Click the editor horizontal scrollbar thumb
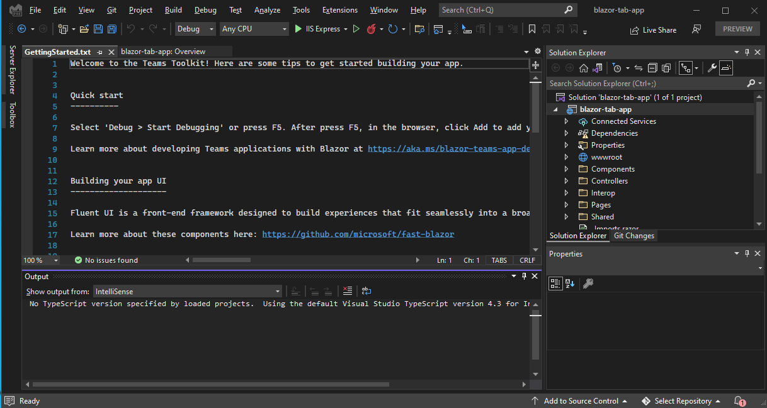 pyautogui.click(x=222, y=260)
